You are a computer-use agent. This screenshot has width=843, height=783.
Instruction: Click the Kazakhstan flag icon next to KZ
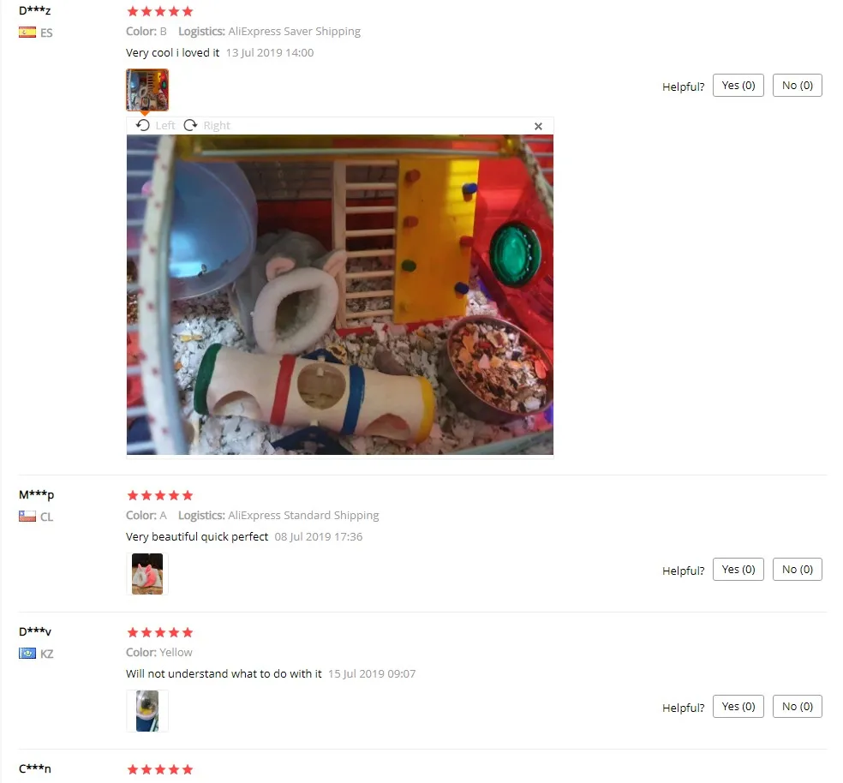tap(27, 654)
